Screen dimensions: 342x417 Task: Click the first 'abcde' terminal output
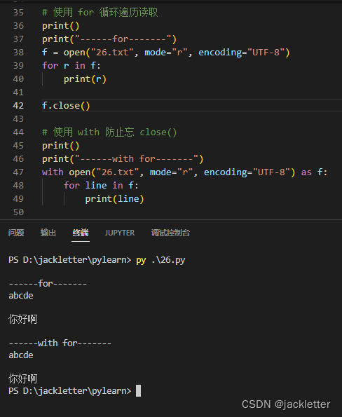pos(21,296)
